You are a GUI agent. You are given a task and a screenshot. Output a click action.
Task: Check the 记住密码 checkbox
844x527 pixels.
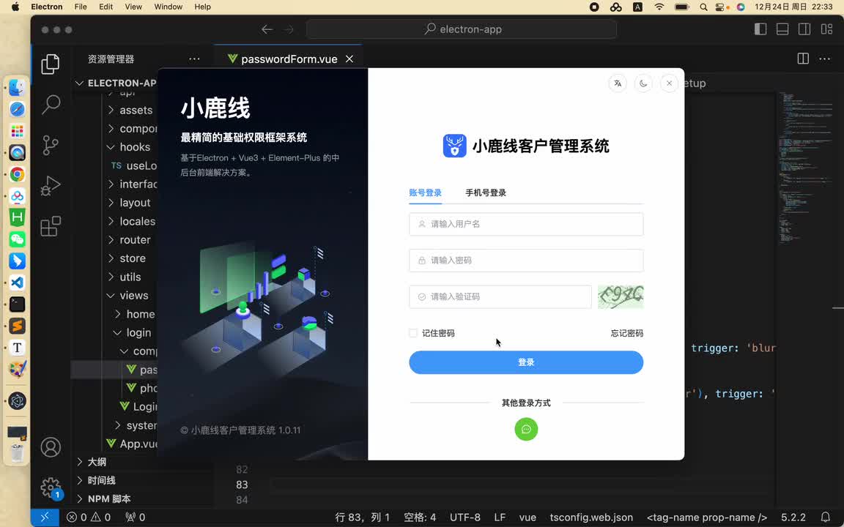pyautogui.click(x=413, y=333)
